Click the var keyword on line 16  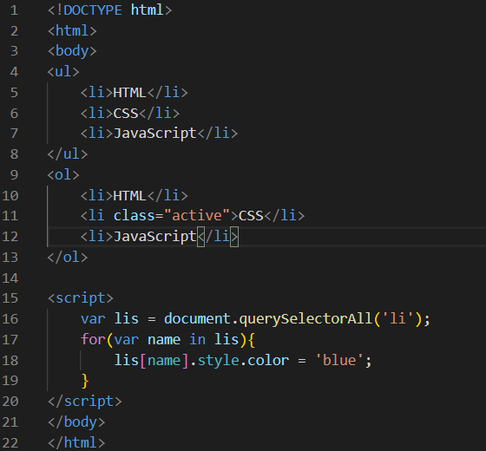[x=93, y=319]
